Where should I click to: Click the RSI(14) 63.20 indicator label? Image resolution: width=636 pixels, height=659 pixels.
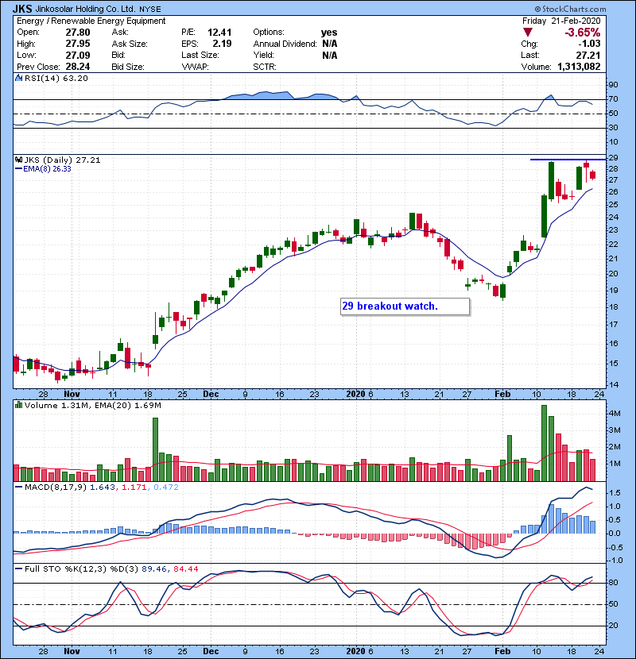[56, 78]
